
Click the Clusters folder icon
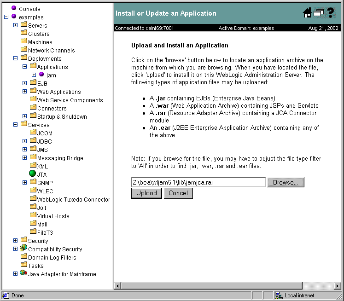[x=23, y=33]
